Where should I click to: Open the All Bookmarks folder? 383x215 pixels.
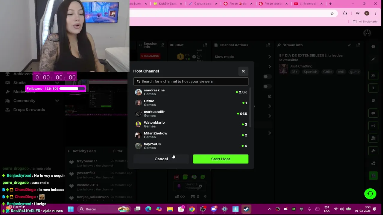[365, 21]
